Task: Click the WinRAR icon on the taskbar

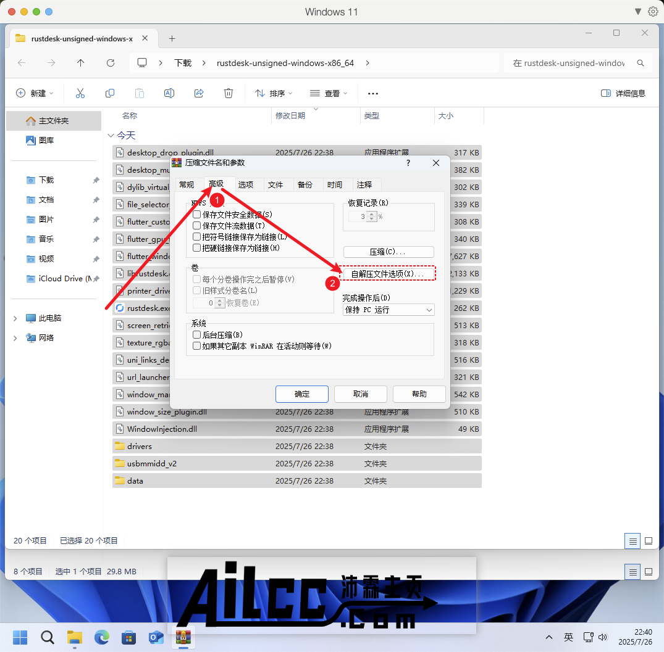Action: coord(183,637)
